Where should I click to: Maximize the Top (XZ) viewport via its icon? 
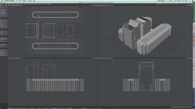pos(96,5)
